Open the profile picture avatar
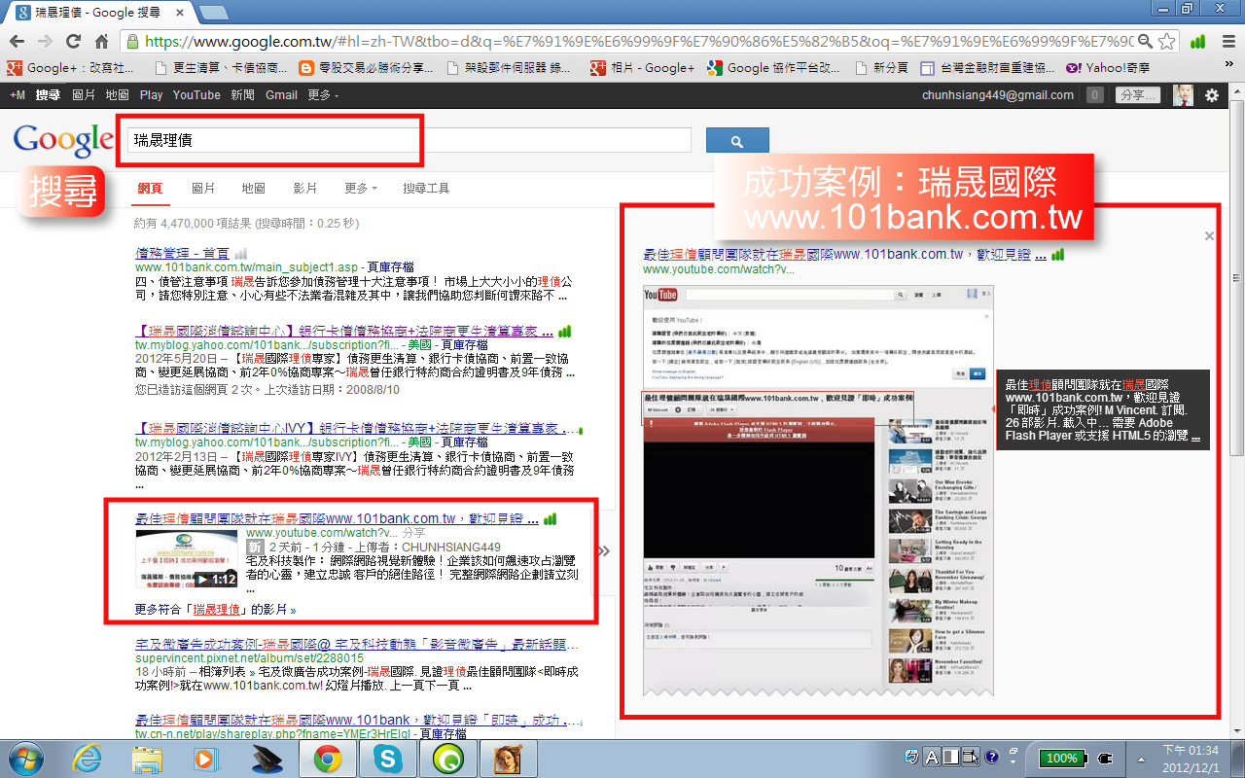The height and width of the screenshot is (778, 1245). 1184,95
